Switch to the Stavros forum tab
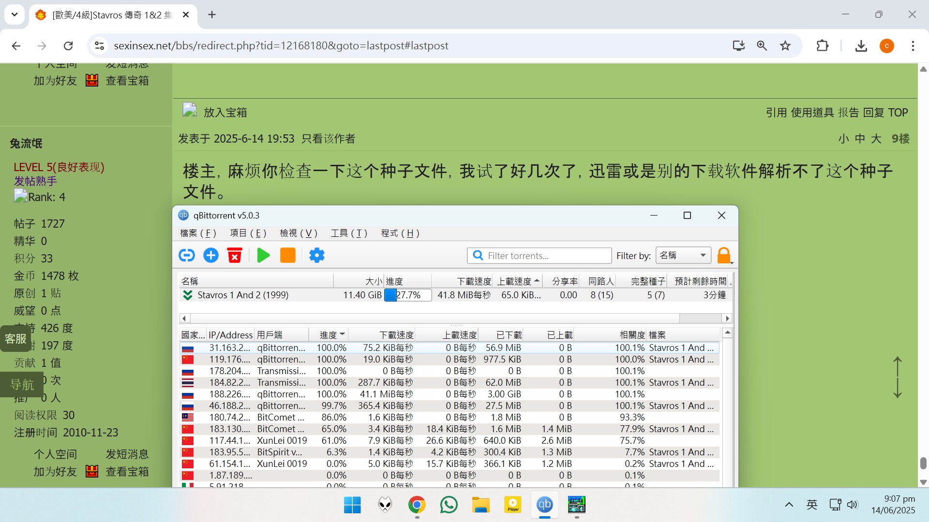Screen dimensions: 929x522 point(112,15)
